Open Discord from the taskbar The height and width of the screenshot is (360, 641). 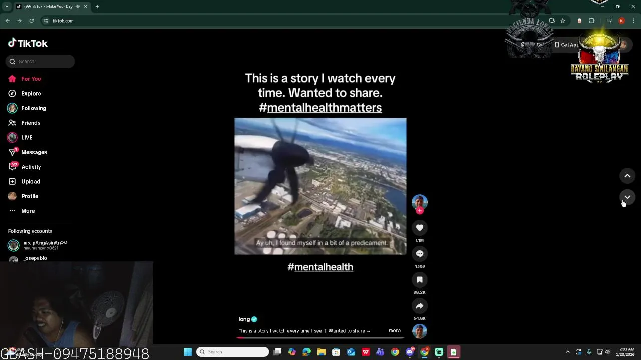pos(410,352)
